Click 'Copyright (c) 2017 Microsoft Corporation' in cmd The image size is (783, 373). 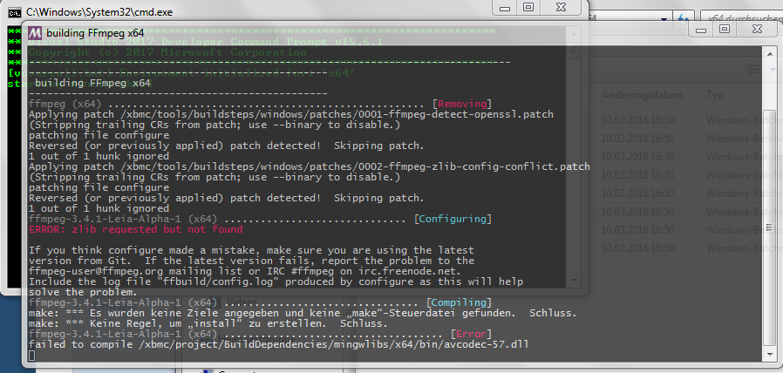coord(167,52)
